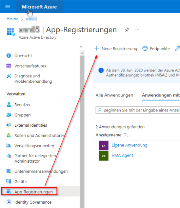Click the wrench troubleshooting toolbar icon
Image resolution: width=180 pixels, height=208 pixels.
tap(177, 48)
